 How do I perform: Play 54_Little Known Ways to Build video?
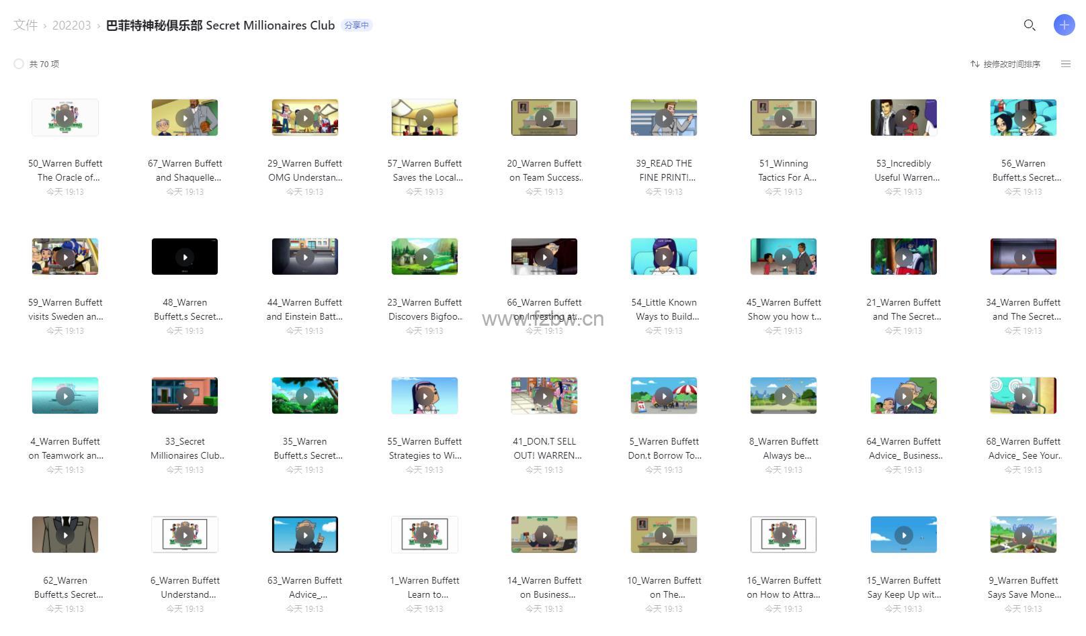[x=664, y=257]
